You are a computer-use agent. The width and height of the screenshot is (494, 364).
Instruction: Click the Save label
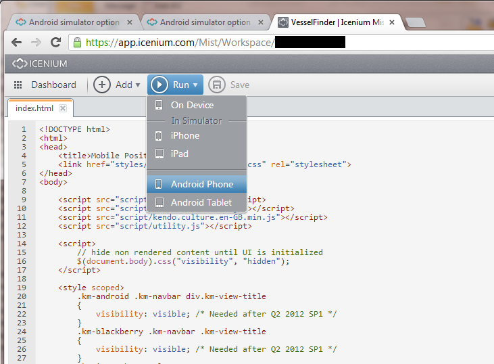[240, 85]
